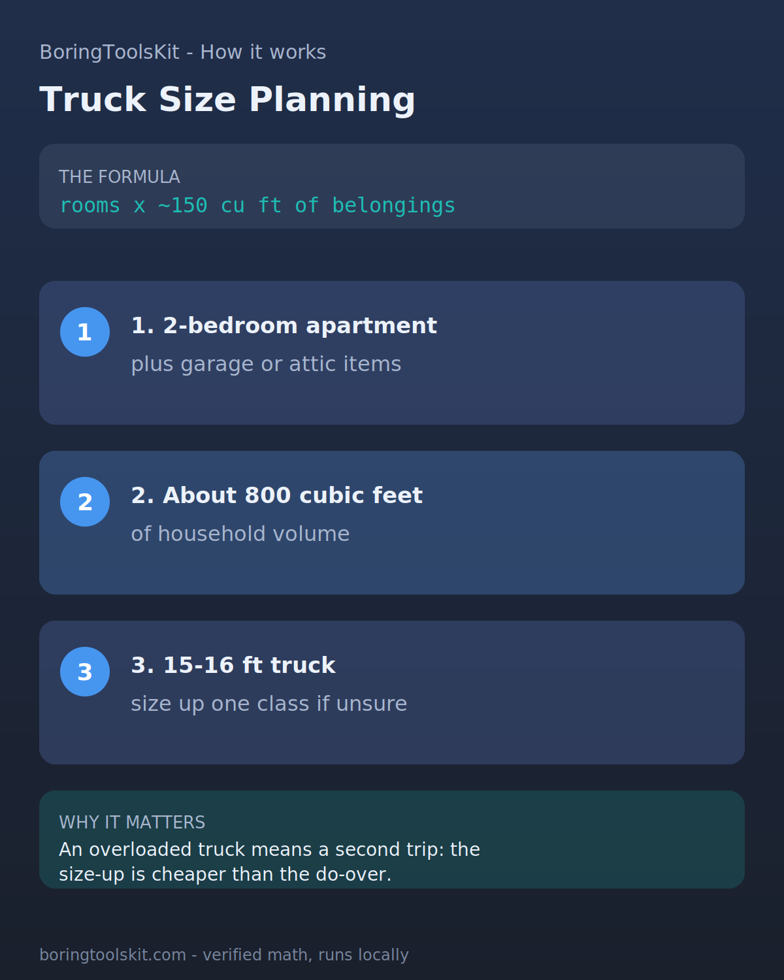The height and width of the screenshot is (980, 784).
Task: Click the step 2 circle badge
Action: 85,502
